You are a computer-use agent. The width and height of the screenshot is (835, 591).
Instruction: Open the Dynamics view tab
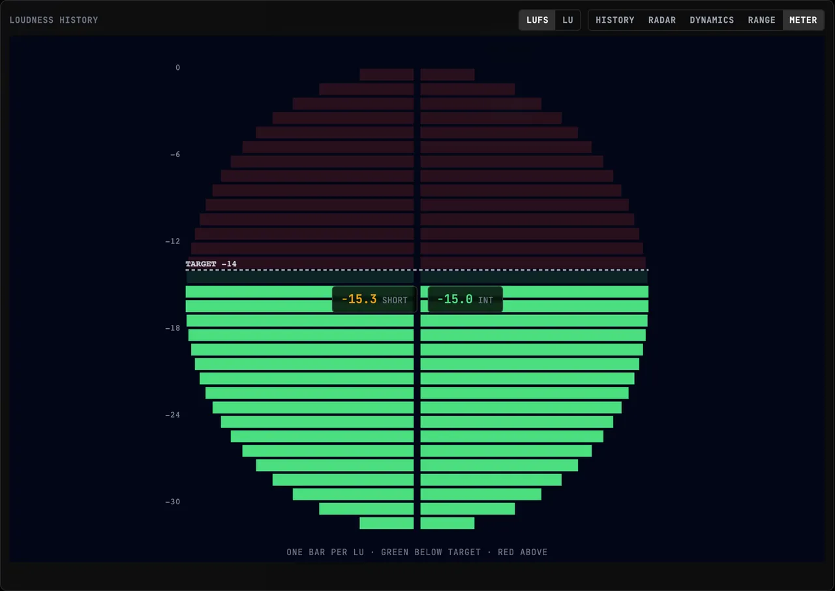[712, 20]
